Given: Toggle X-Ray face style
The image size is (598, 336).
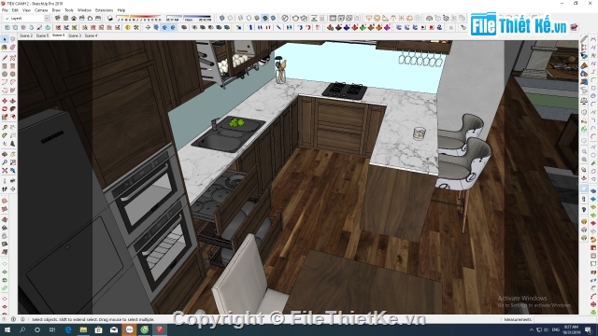Looking at the screenshot, I should (x=222, y=18).
